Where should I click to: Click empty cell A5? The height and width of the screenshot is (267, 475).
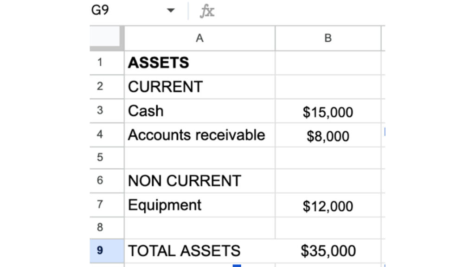pyautogui.click(x=199, y=158)
